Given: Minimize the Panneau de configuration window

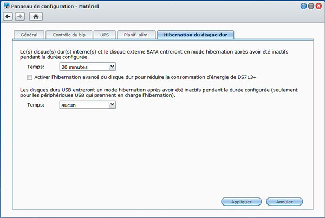Looking at the screenshot, I should tap(311, 5).
